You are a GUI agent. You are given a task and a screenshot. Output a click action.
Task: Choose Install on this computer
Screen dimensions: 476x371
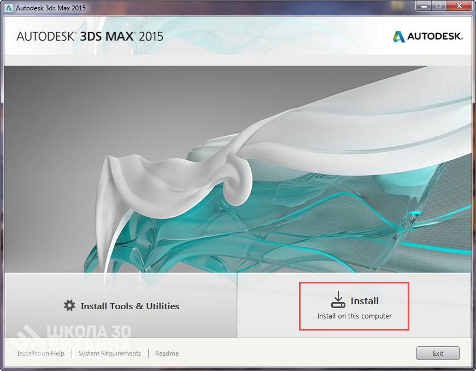[x=354, y=306]
